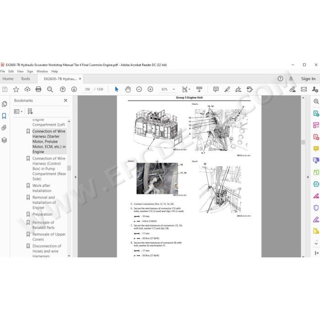The width and height of the screenshot is (320, 320).
Task: Open bookmark Work after Installation
Action: pyautogui.click(x=42, y=188)
